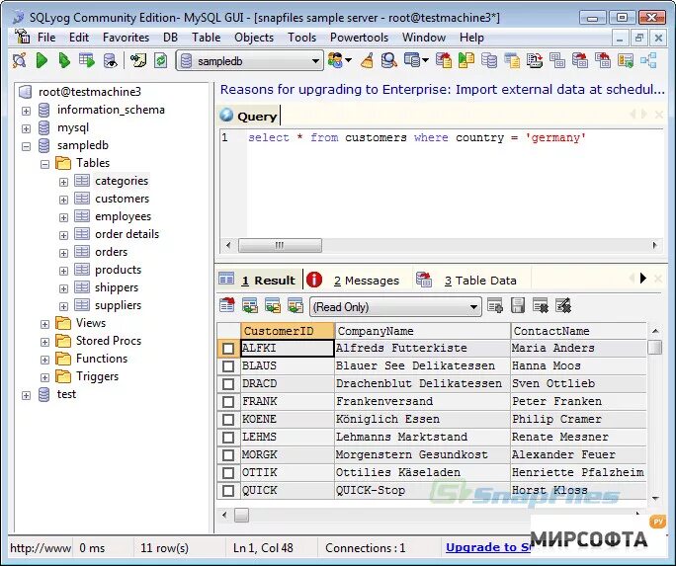
Task: Click the green Execute Query play icon
Action: coord(42,60)
